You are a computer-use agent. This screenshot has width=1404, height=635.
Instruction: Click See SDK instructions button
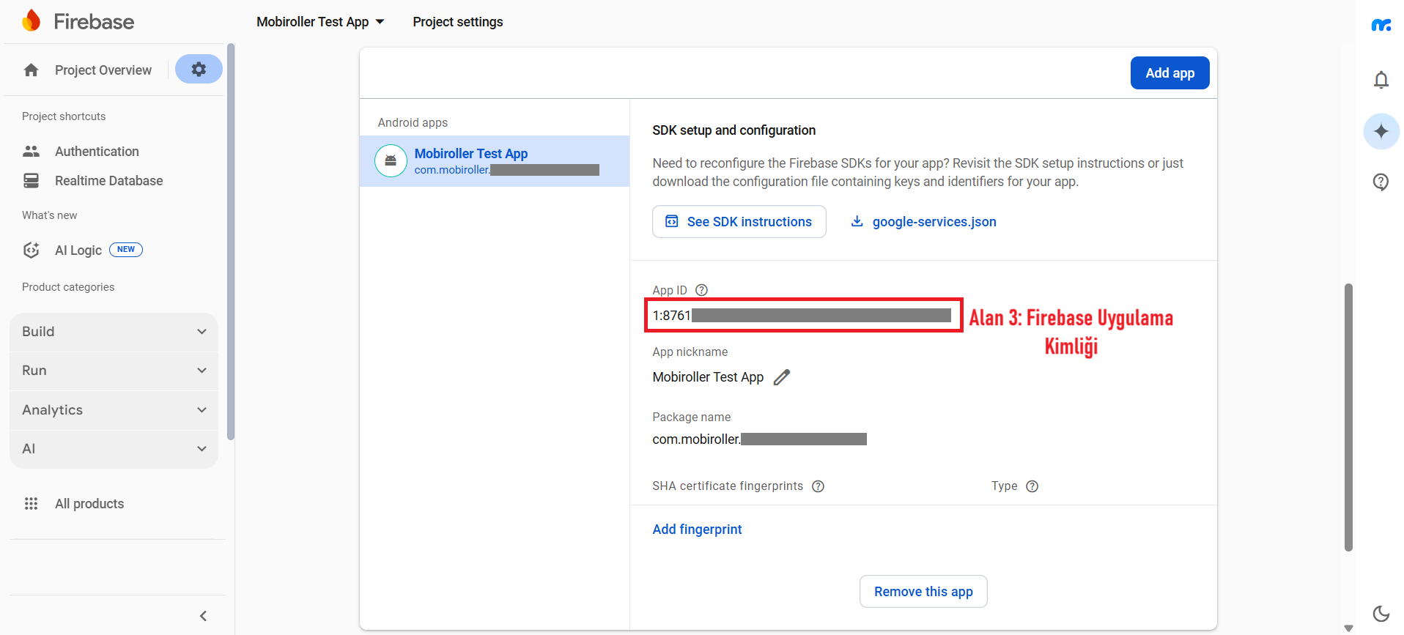[x=739, y=221]
